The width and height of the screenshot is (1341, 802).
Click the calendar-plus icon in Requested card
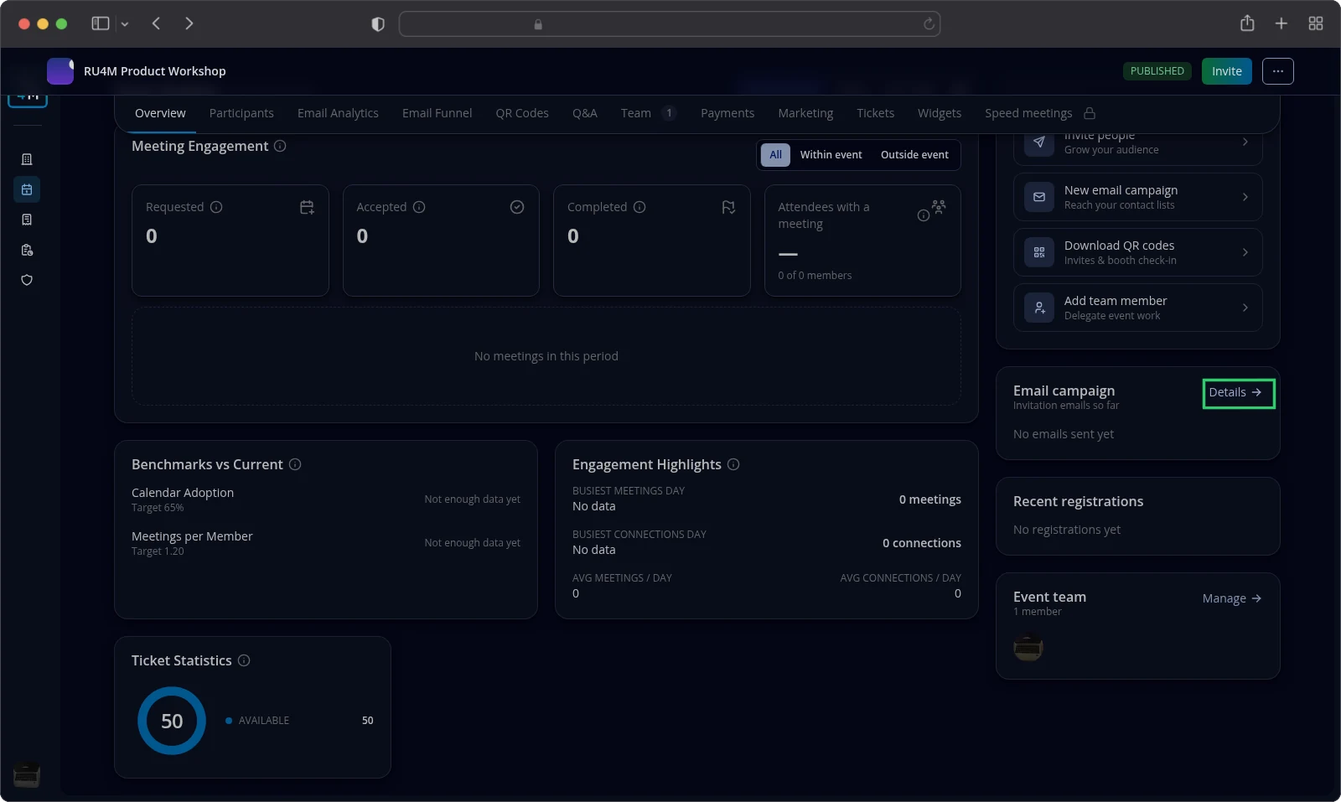[307, 207]
